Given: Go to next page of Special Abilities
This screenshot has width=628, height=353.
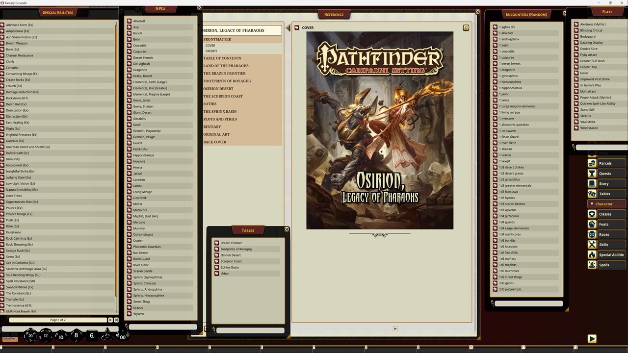Looking at the screenshot, I should pyautogui.click(x=110, y=320).
